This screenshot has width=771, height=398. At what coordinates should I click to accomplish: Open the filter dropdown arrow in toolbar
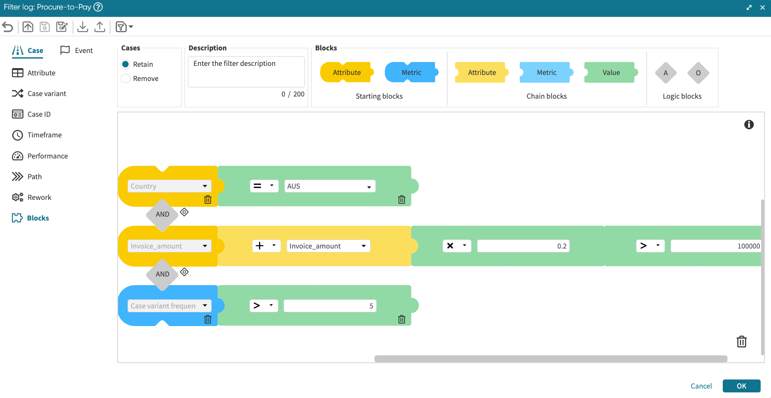click(x=131, y=27)
